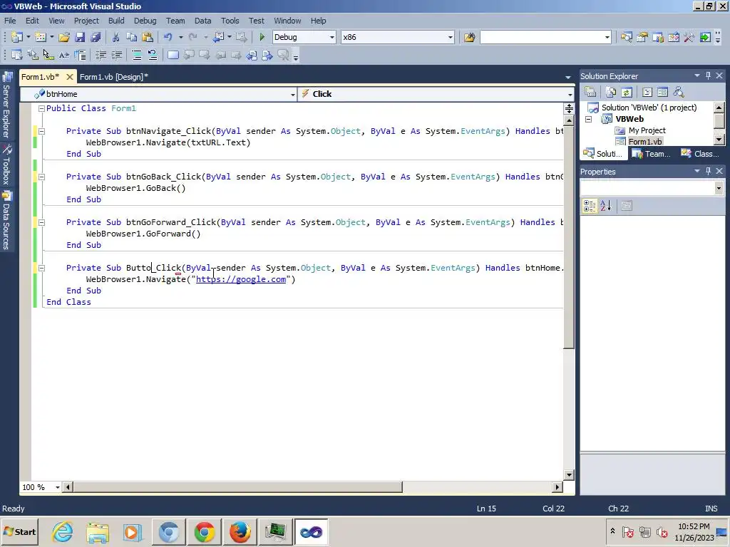Click the Team Explorer icon in the main toolbar
Image resolution: width=730 pixels, height=547 pixels.
pos(658,37)
